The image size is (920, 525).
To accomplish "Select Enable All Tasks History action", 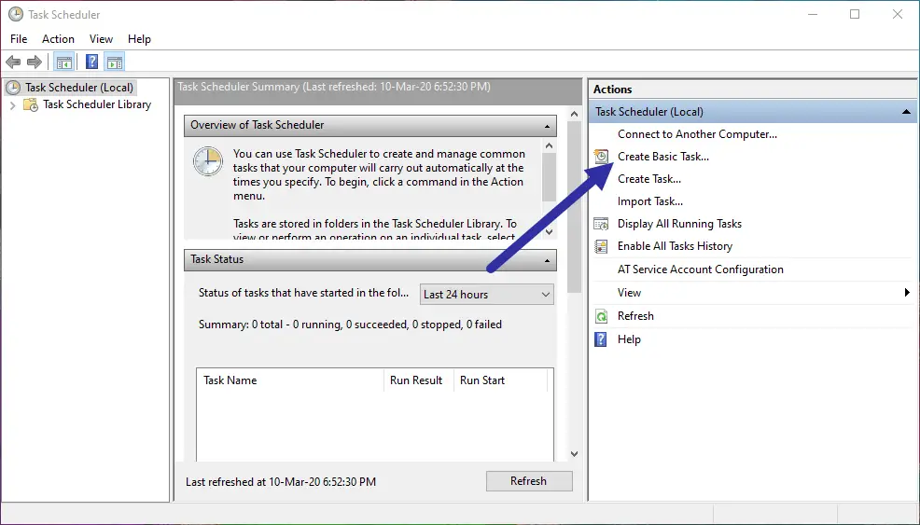I will tap(675, 246).
